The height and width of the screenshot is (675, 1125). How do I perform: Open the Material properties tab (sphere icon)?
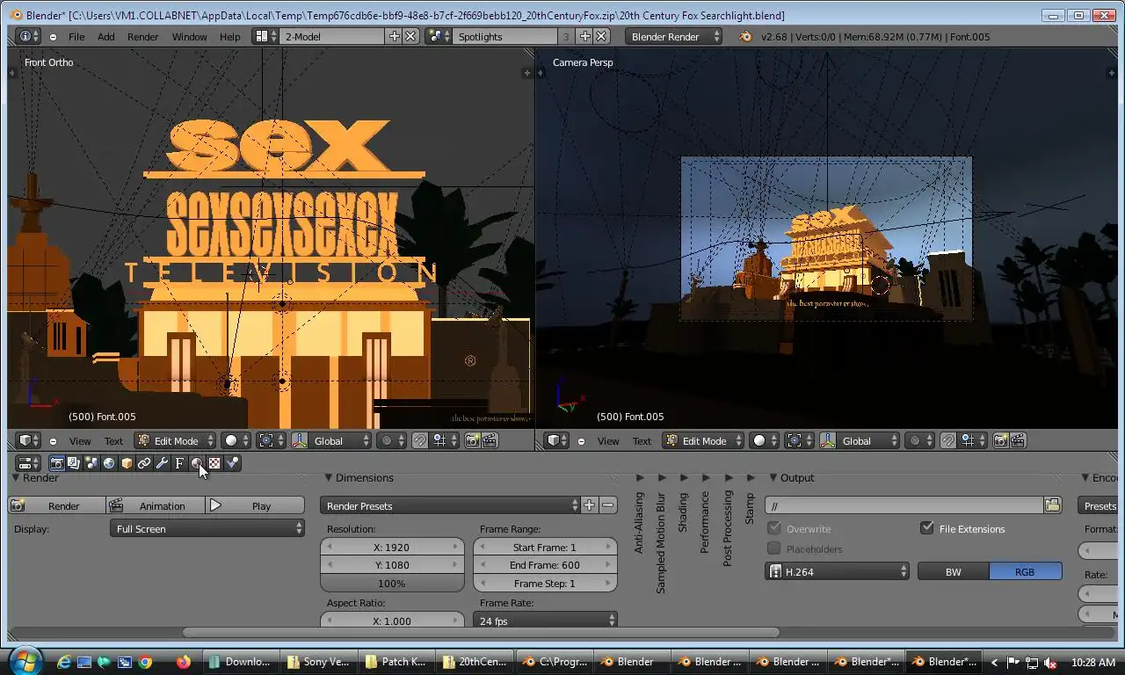197,463
